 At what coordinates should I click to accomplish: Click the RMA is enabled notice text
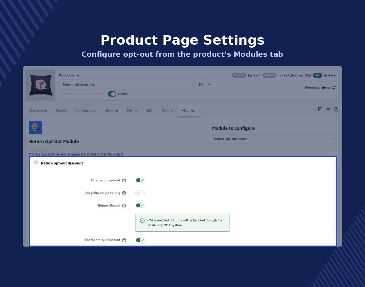[x=184, y=223]
